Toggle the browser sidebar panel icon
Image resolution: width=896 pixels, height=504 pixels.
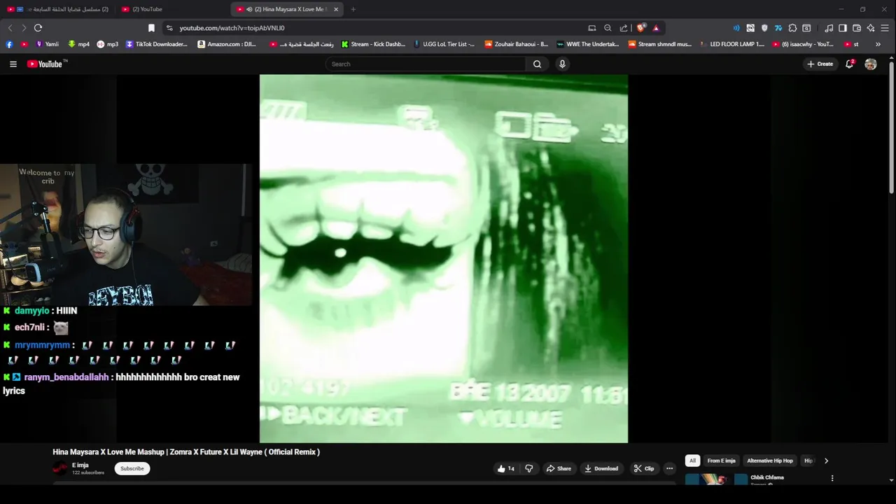point(843,28)
